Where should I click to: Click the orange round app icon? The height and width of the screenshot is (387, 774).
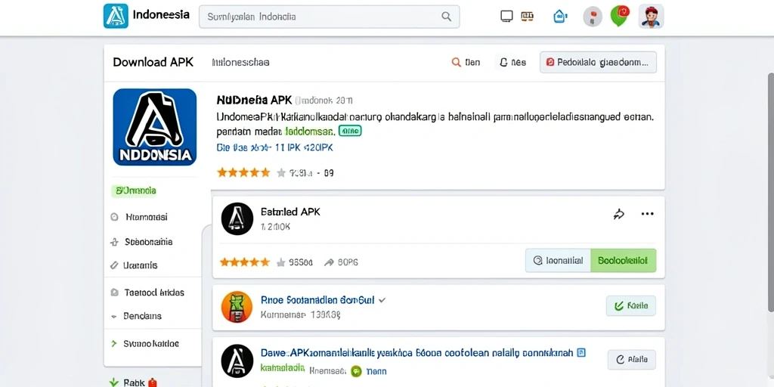pyautogui.click(x=237, y=307)
